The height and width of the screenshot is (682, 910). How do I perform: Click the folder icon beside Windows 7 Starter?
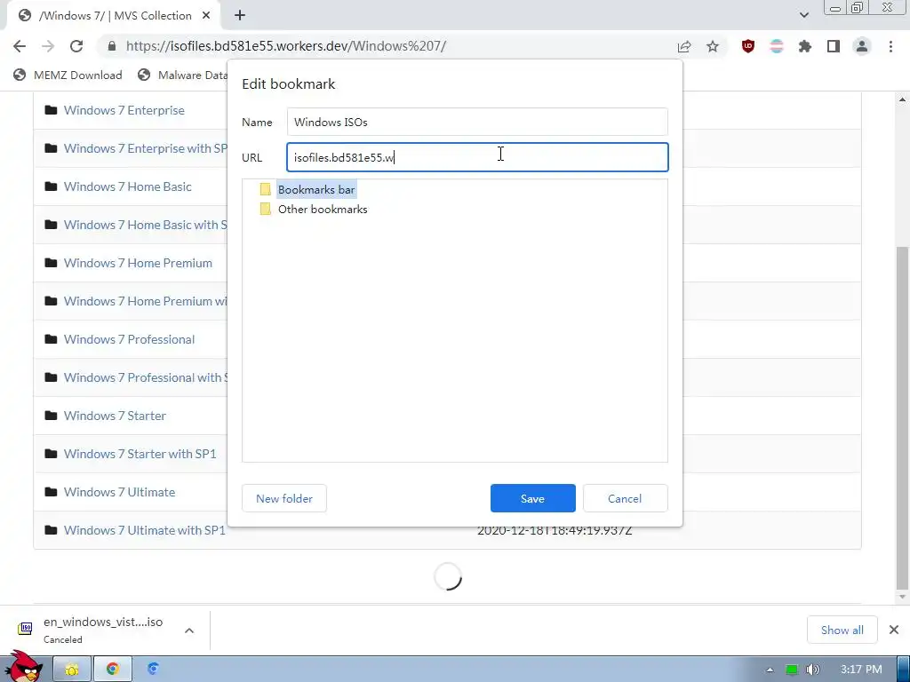[x=51, y=416]
